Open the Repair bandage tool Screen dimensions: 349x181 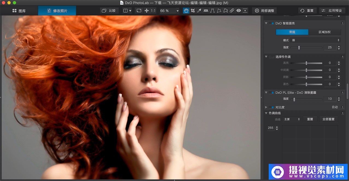(x=232, y=11)
